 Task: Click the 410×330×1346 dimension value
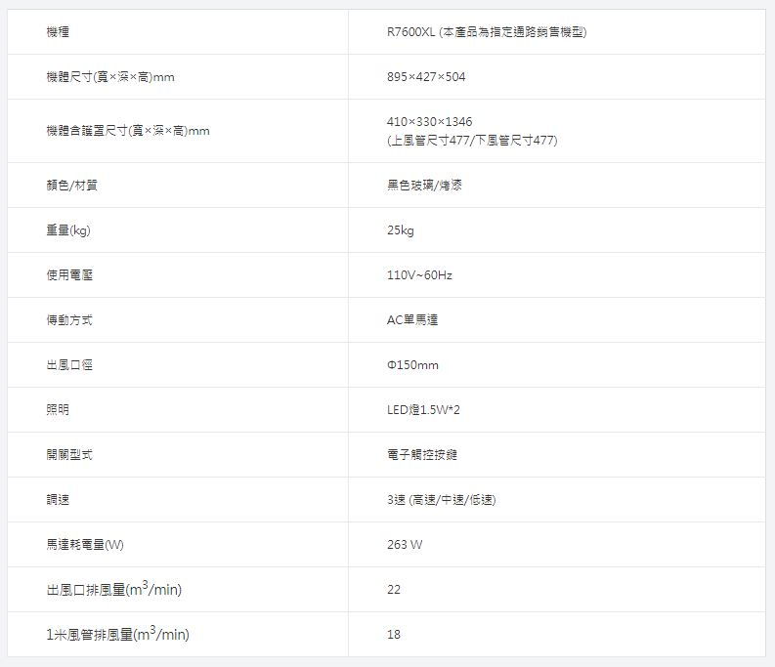430,121
